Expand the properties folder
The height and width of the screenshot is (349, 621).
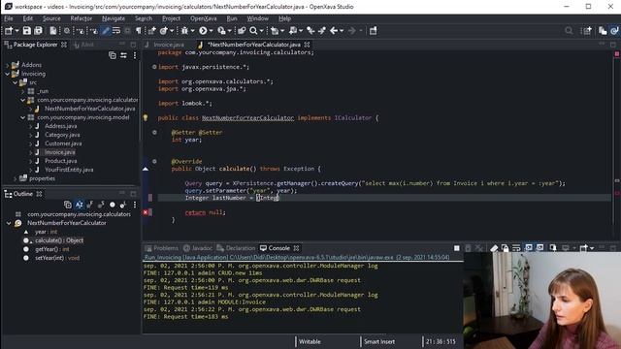16,178
